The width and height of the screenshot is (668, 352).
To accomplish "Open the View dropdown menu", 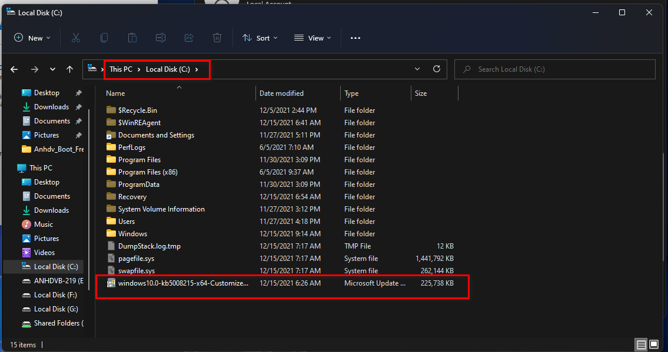I will point(313,38).
